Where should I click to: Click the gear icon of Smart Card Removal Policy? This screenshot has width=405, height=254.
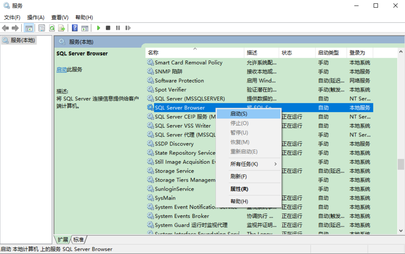pos(150,62)
